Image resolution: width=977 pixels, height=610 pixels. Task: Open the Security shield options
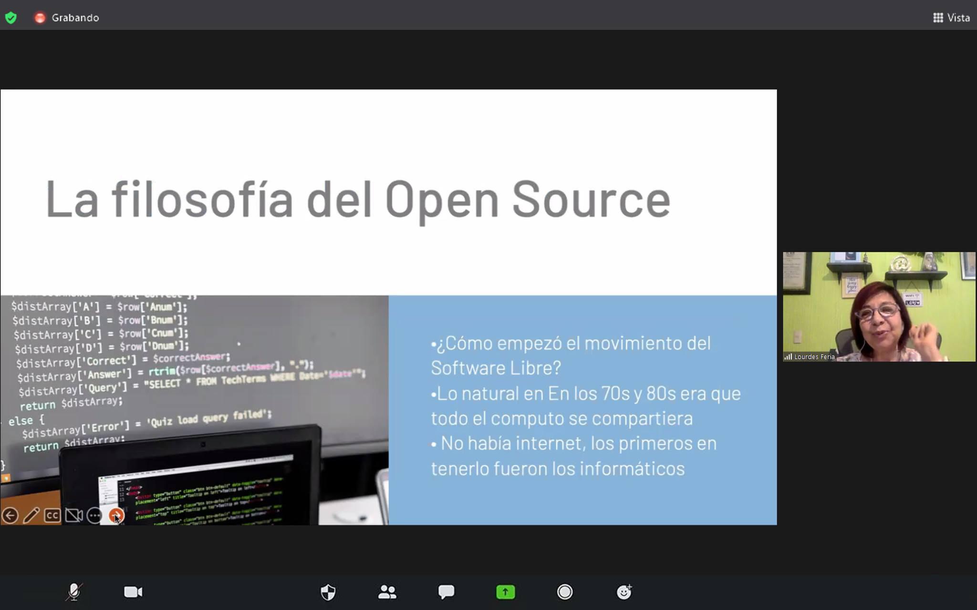pyautogui.click(x=328, y=592)
